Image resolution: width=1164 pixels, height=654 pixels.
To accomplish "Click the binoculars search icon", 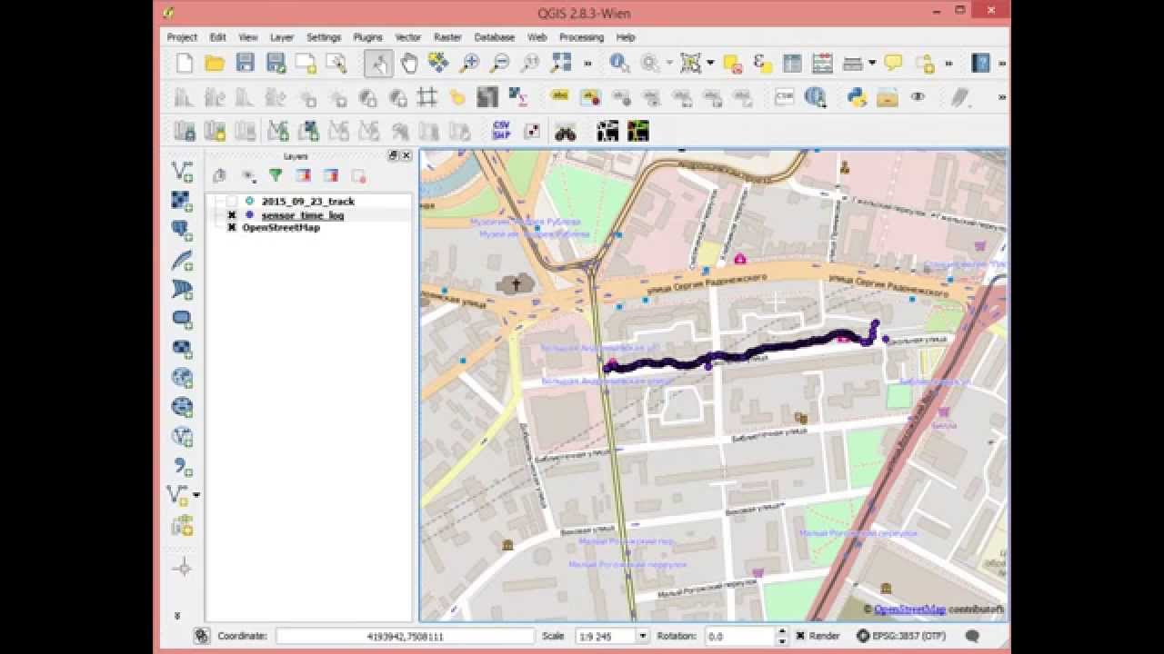I will click(x=566, y=132).
